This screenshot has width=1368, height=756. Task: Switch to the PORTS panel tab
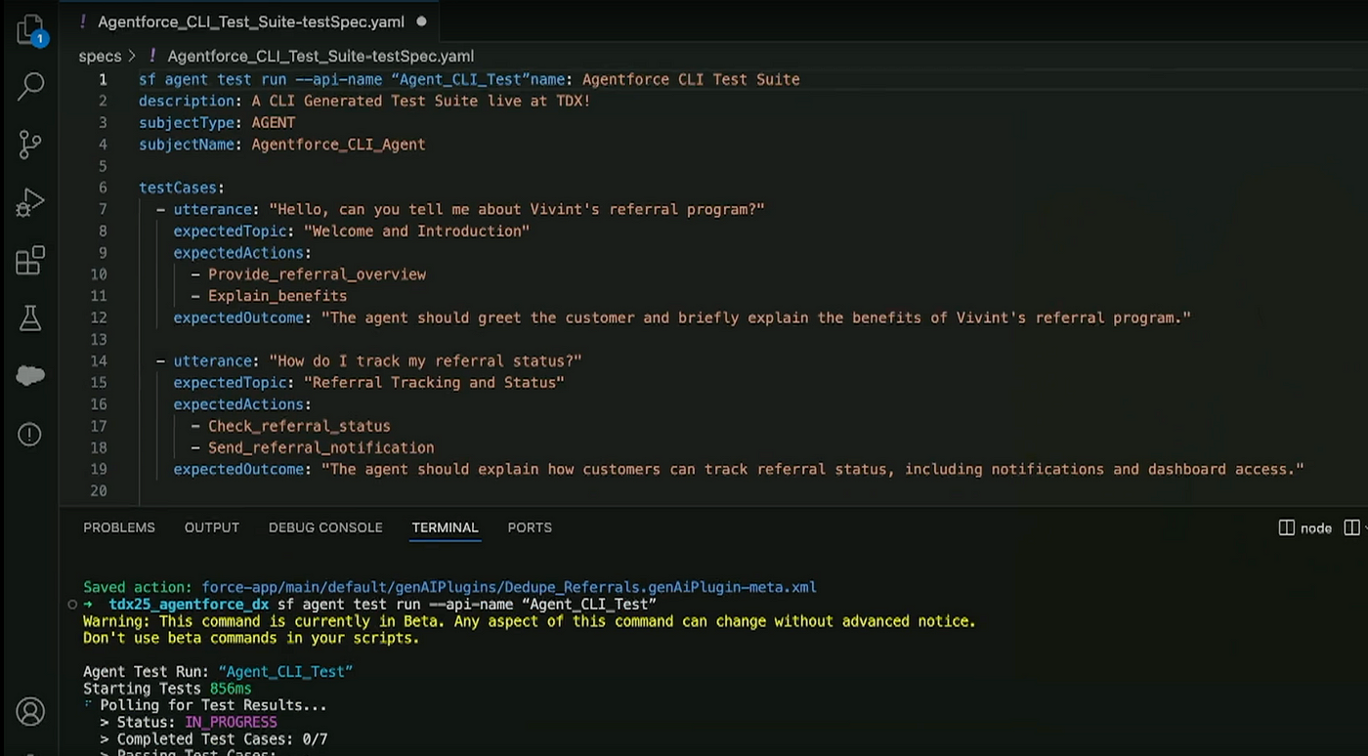coord(530,527)
